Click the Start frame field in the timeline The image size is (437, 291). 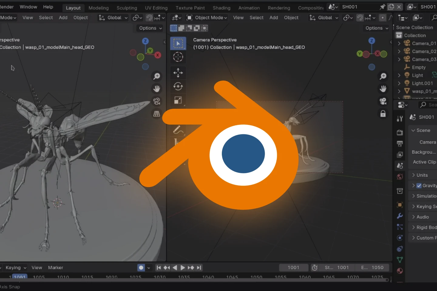click(x=337, y=268)
